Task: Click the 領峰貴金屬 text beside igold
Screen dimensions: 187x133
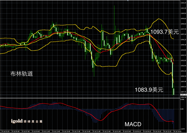Action: [x=33, y=122]
